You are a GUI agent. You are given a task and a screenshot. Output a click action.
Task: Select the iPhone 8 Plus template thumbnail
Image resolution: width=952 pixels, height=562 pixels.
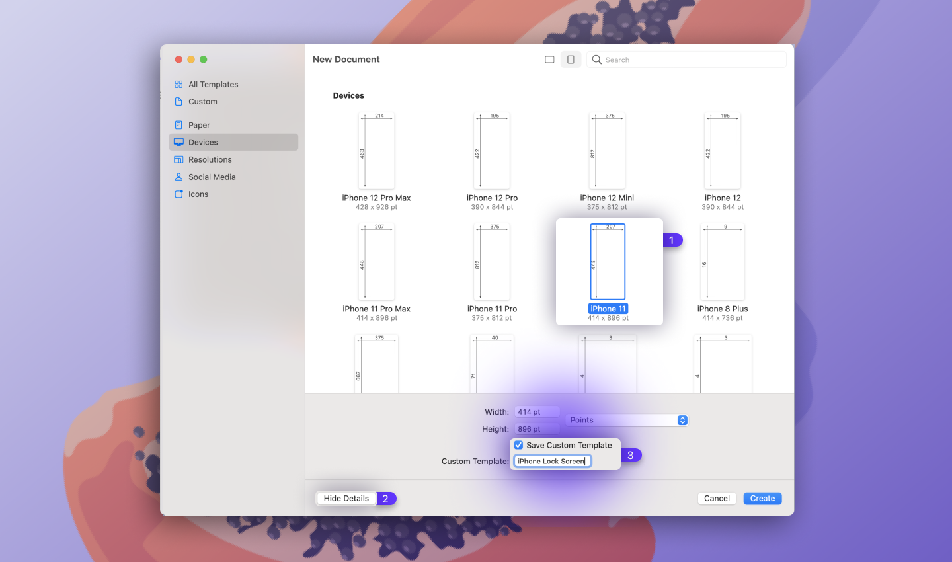pos(723,262)
